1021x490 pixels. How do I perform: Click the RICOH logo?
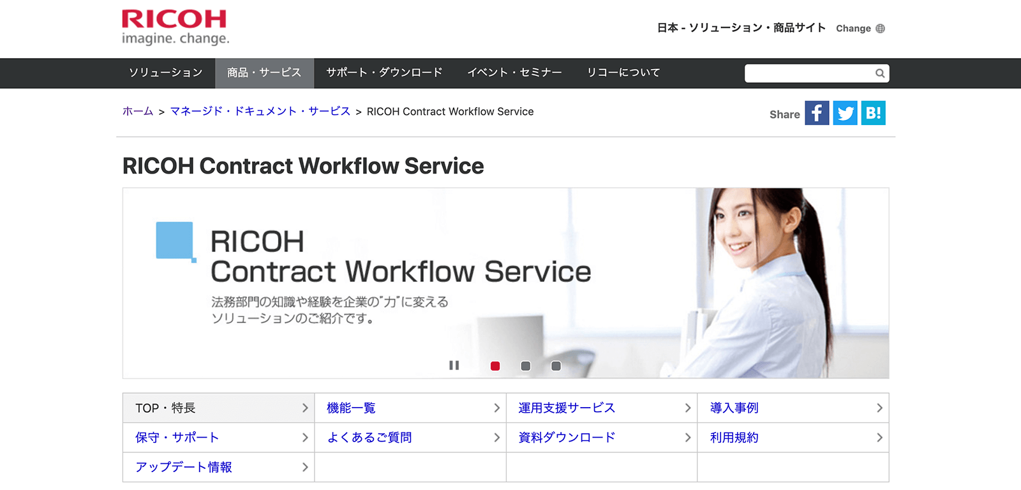point(175,27)
